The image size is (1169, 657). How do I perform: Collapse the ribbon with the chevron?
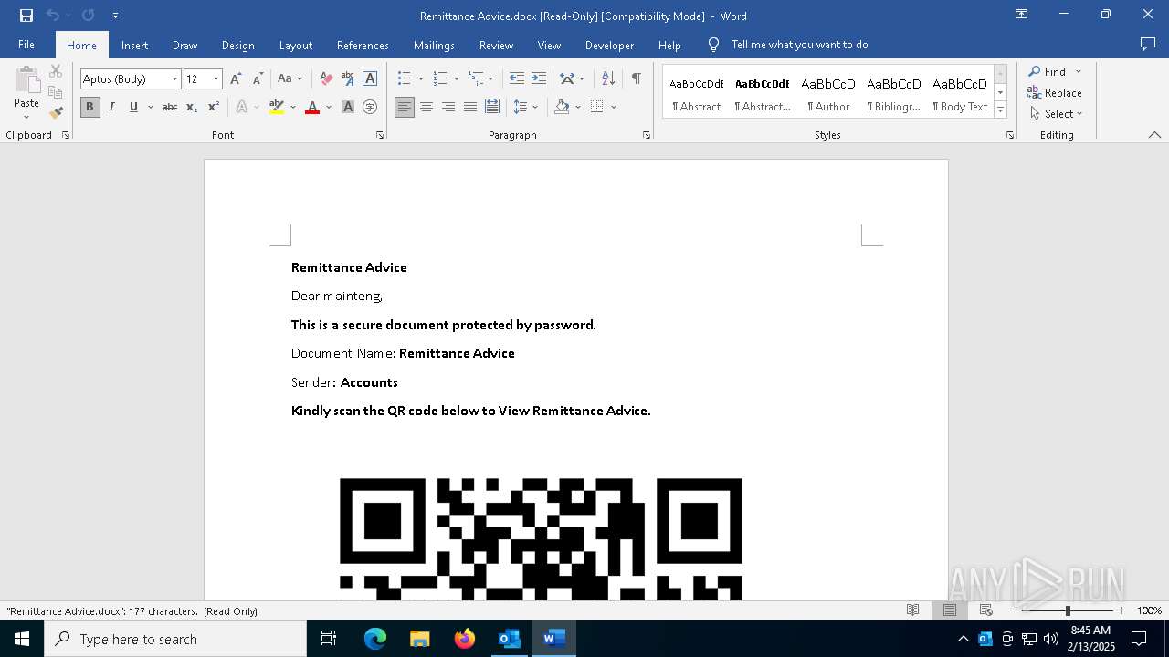pos(1154,135)
